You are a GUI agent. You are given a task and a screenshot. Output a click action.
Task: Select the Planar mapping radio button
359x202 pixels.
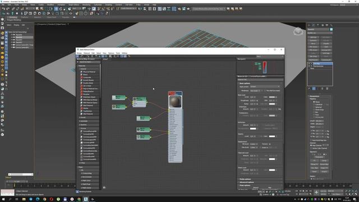pyautogui.click(x=314, y=102)
